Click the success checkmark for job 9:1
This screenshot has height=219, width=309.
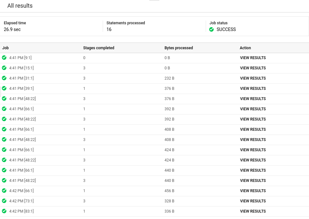point(4,58)
